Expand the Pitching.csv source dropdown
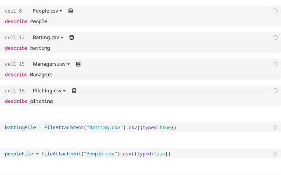Viewport: 281px width, 175px height. [49, 91]
